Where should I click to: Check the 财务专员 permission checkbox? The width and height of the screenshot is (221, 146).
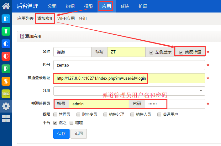click(78, 114)
